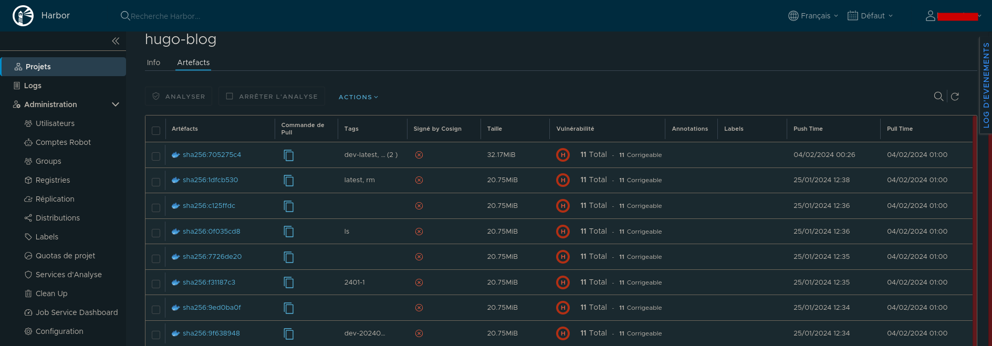Image resolution: width=992 pixels, height=346 pixels.
Task: Toggle the select-all artifacts checkbox
Action: tap(156, 130)
